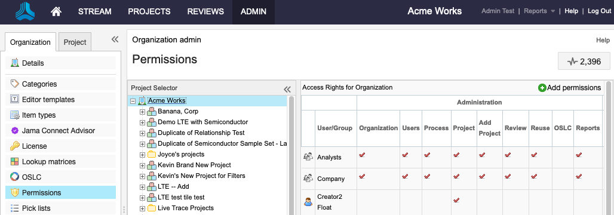The image size is (614, 215).
Task: Click the Acme Works organization tree icon
Action: coord(142,101)
